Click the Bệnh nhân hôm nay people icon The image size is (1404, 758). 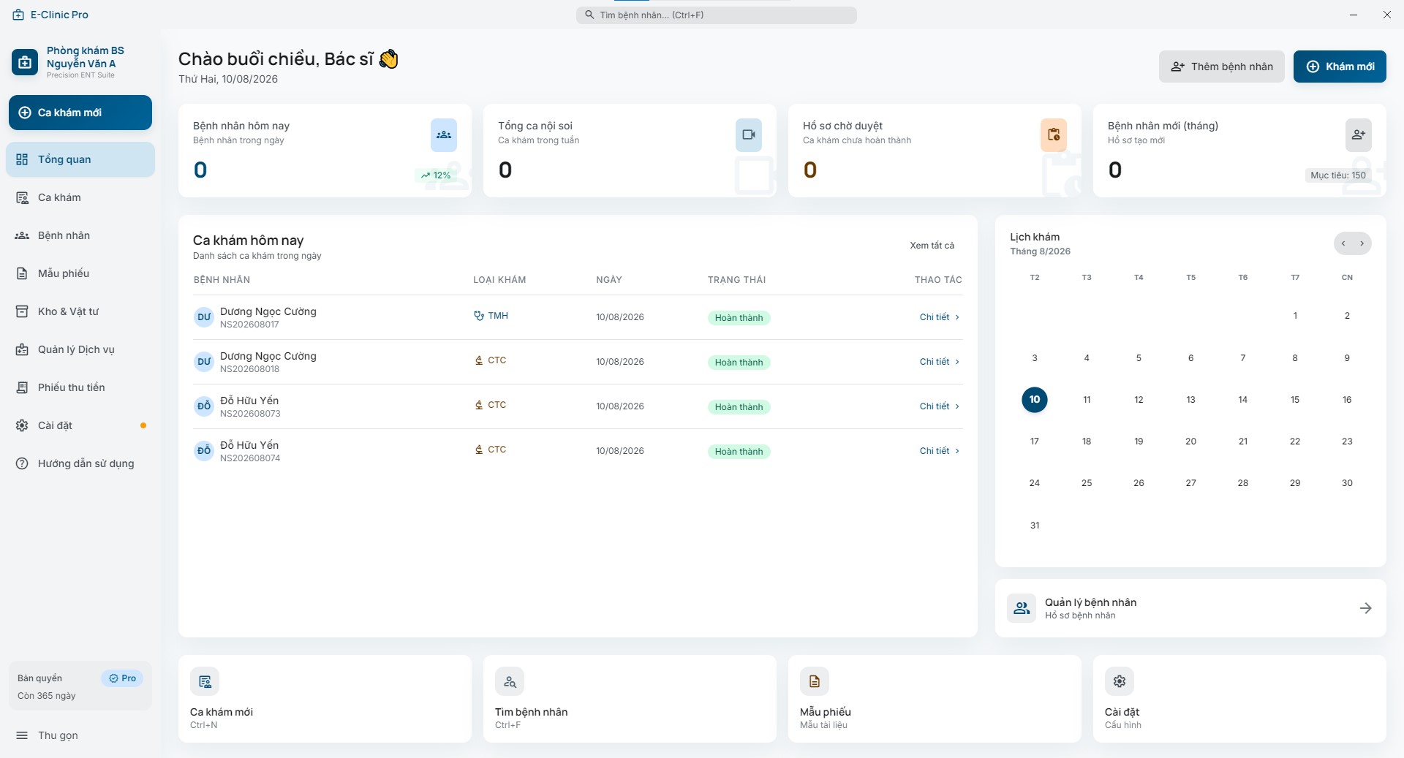[444, 135]
